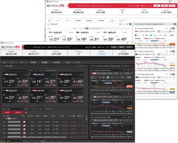The image size is (178, 143).
Task: Select arrow cursor tool in white window
Action: tap(136, 35)
